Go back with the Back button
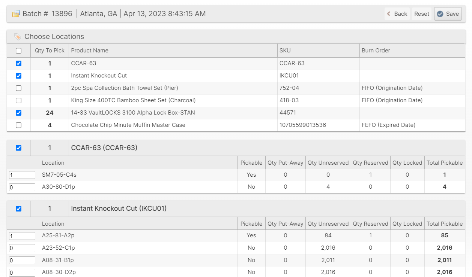This screenshot has width=472, height=277. pyautogui.click(x=397, y=14)
